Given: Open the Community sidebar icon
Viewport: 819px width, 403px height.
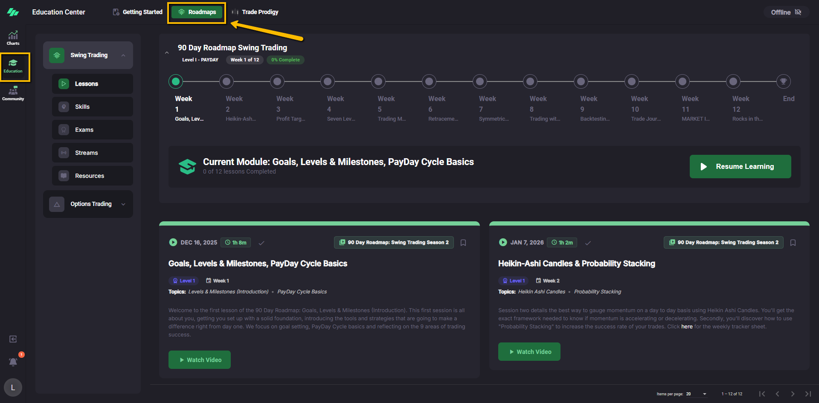Looking at the screenshot, I should pyautogui.click(x=13, y=93).
